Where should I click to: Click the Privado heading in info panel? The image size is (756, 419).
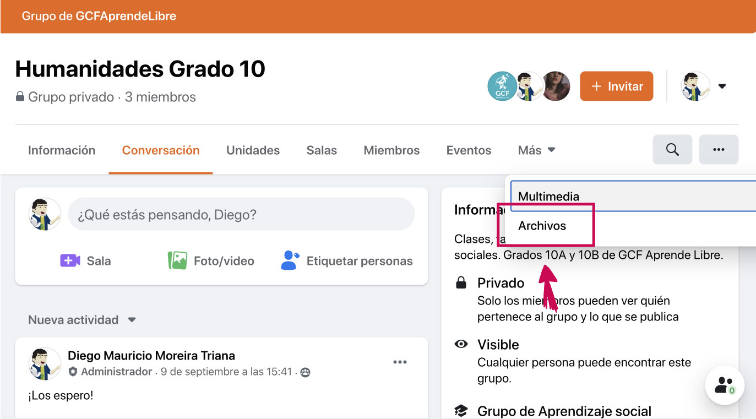pos(501,283)
